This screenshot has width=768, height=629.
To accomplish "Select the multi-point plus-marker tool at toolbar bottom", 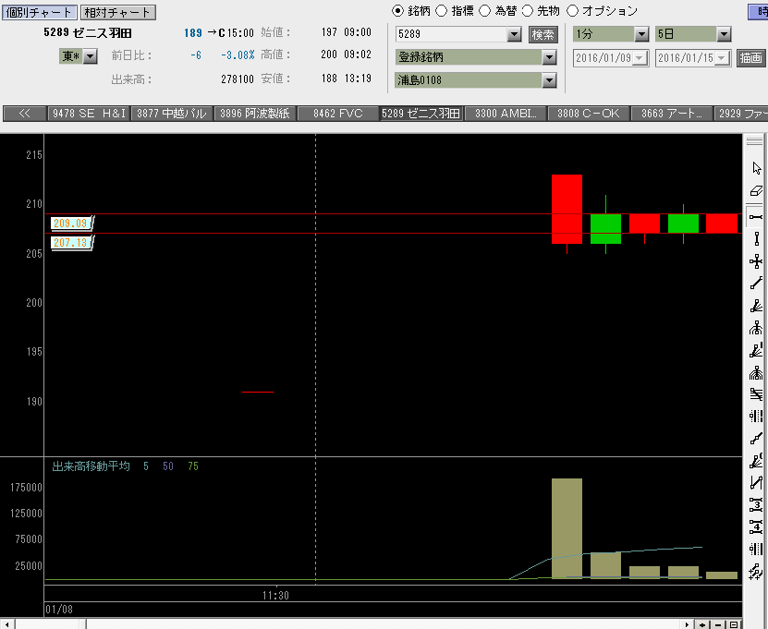I will tap(756, 572).
